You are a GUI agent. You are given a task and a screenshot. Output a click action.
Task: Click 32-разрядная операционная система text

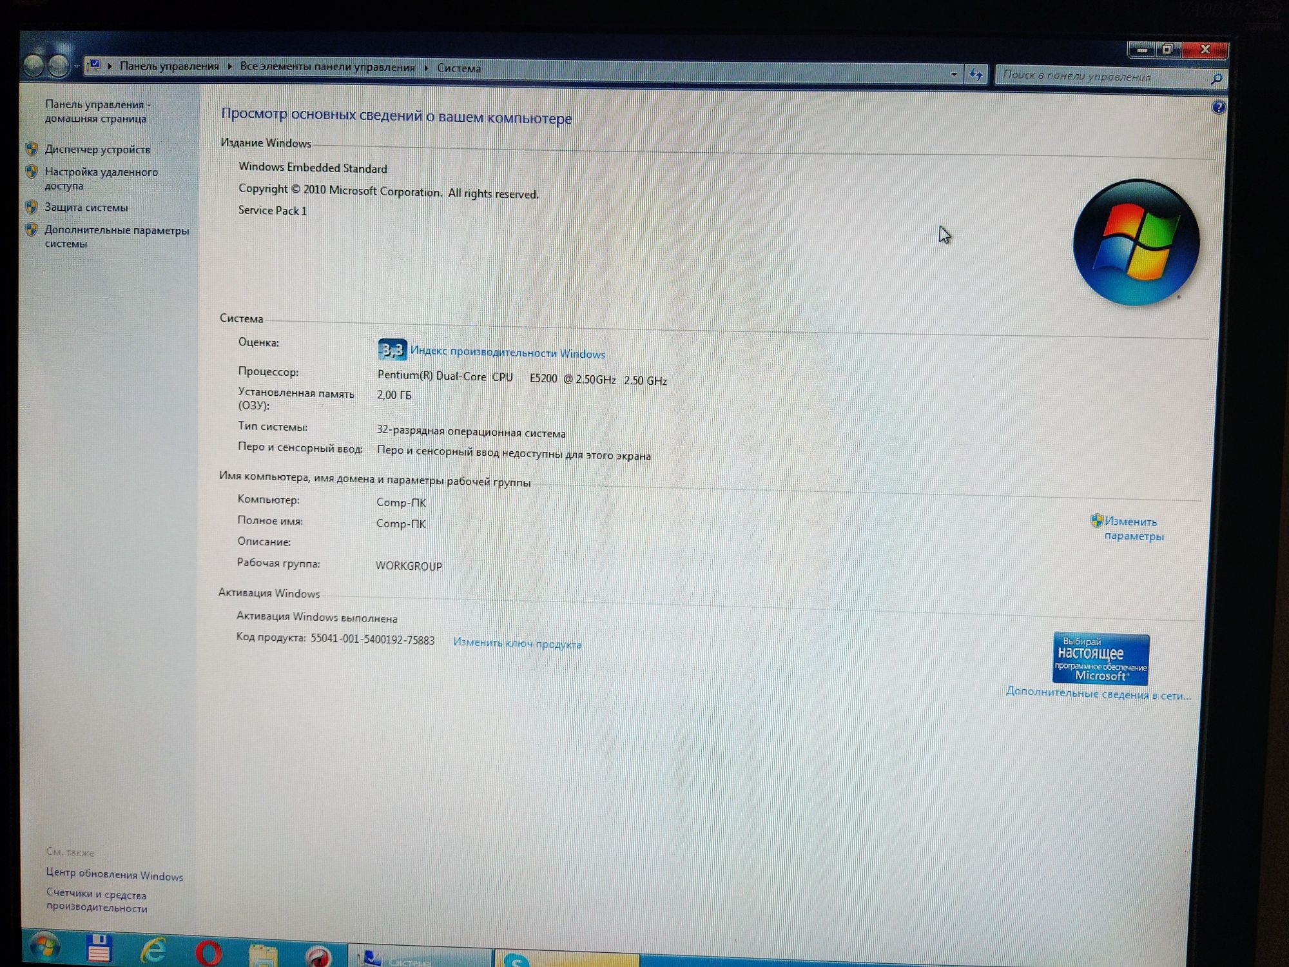(x=471, y=431)
